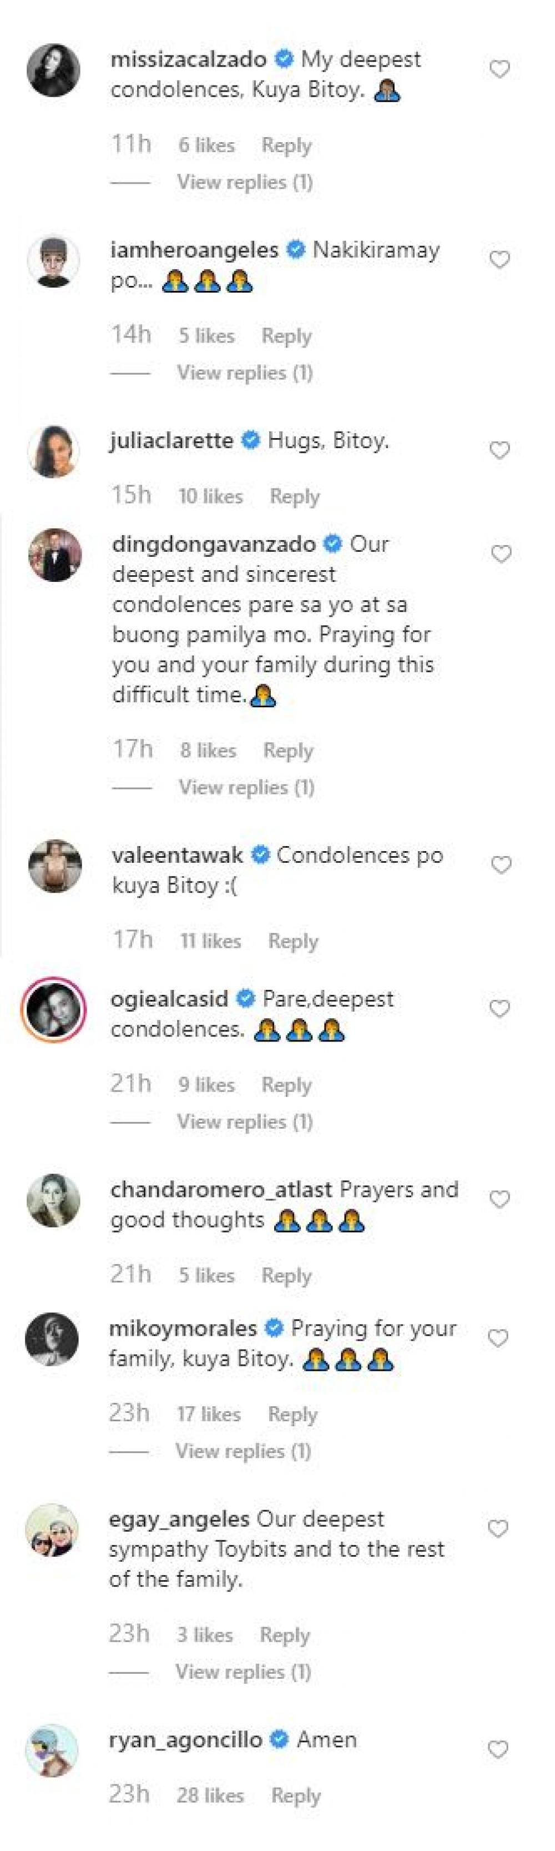This screenshot has width=555, height=1851.
Task: Tap the heart beside ogiealcasid's comment
Action: click(x=499, y=1008)
